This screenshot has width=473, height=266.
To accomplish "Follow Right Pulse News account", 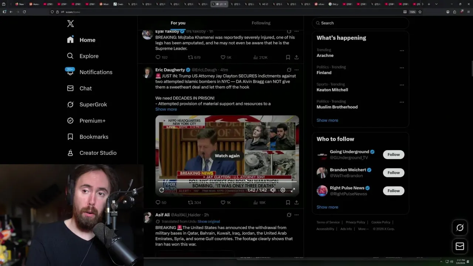I will (394, 191).
